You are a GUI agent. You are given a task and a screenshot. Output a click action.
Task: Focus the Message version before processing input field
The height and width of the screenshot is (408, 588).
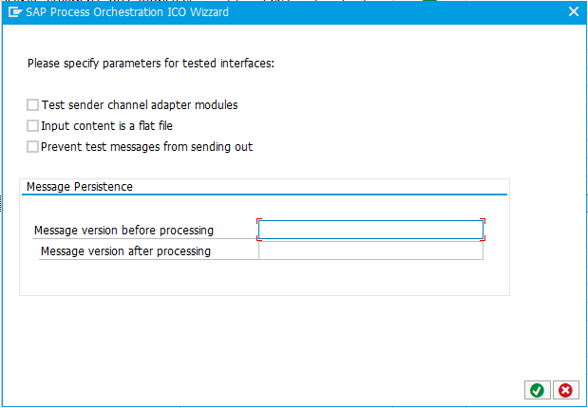pyautogui.click(x=370, y=230)
